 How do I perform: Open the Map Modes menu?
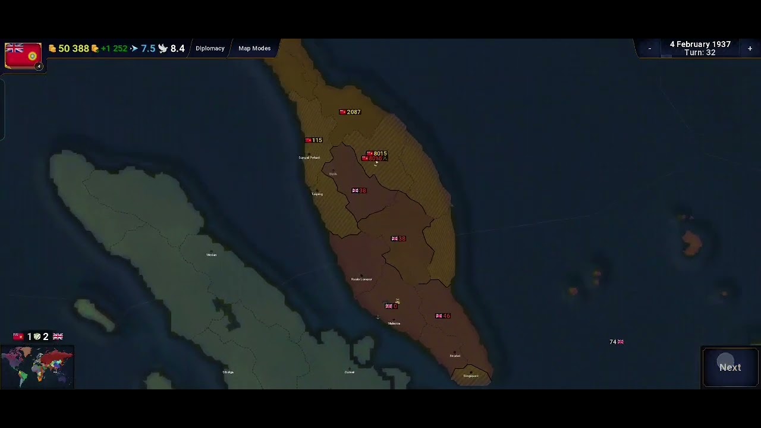pos(254,48)
